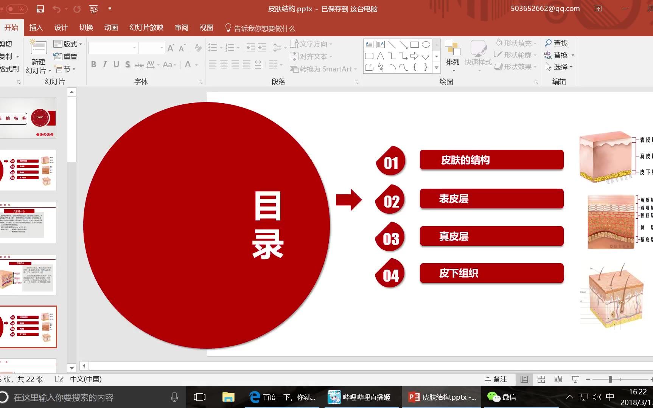Viewport: 653px width, 408px height.
Task: Click the Undo arrow icon
Action: pyautogui.click(x=56, y=9)
